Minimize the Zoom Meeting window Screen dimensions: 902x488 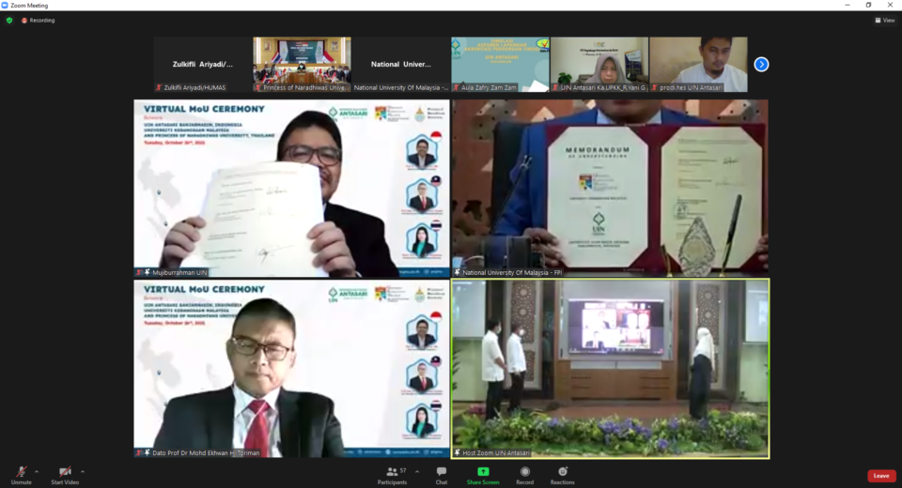click(848, 6)
